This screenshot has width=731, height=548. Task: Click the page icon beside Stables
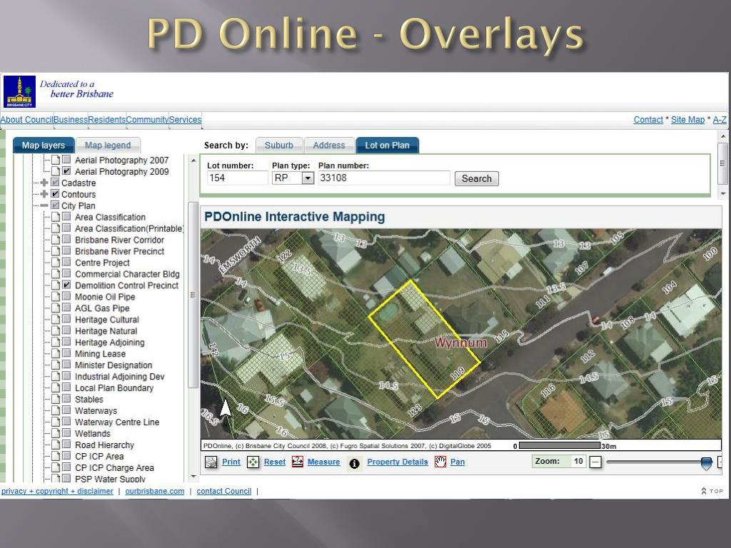coord(56,400)
